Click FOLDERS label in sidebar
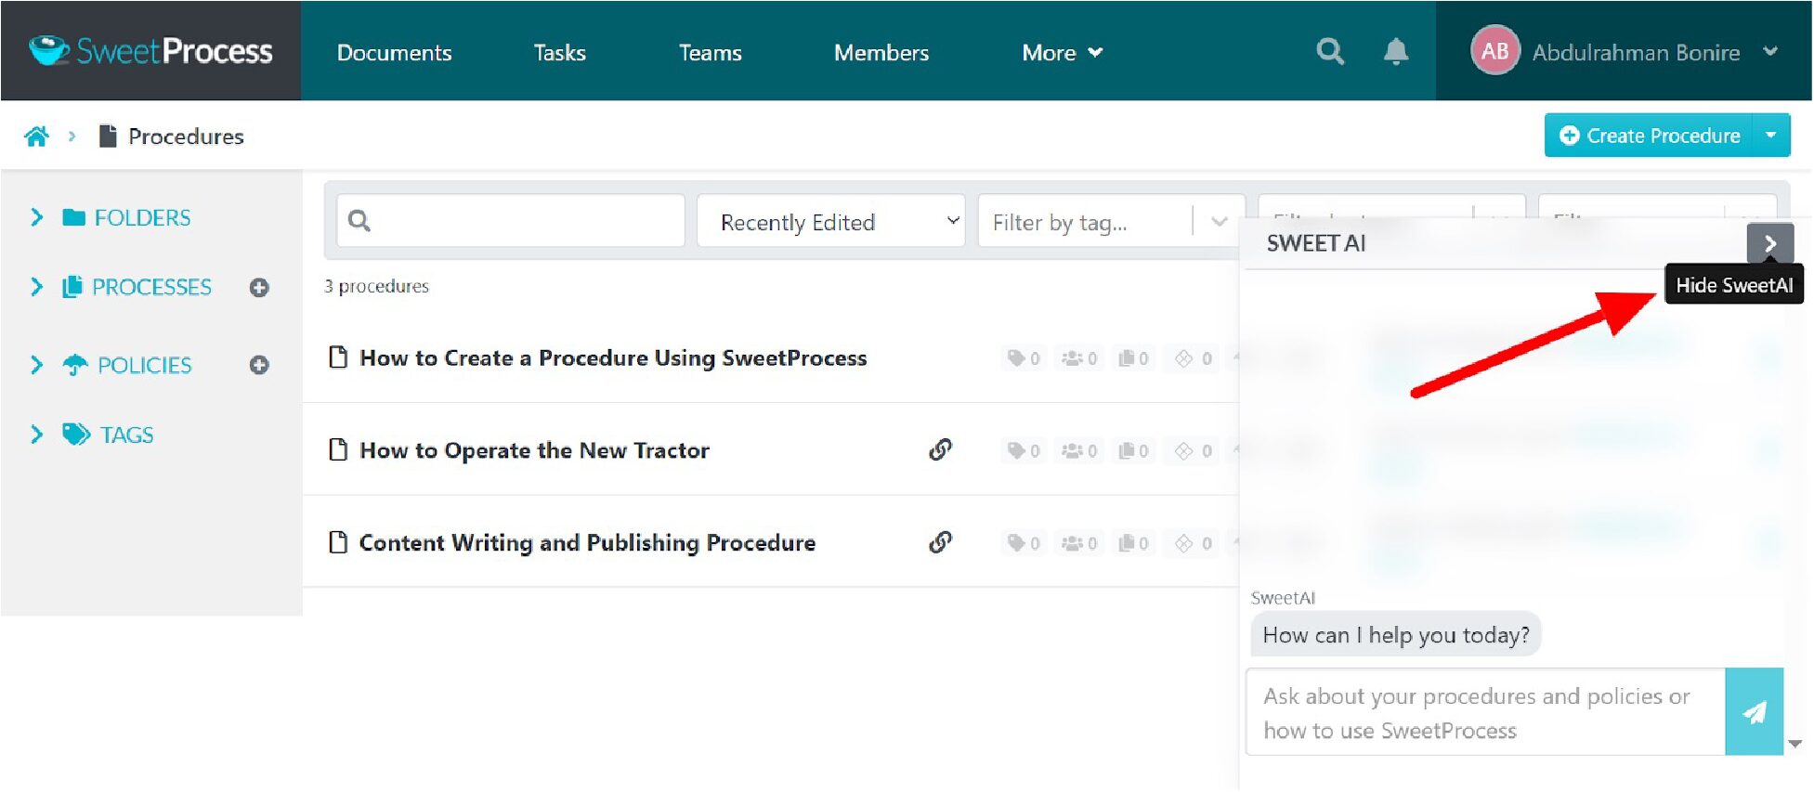Image resolution: width=1814 pixels, height=792 pixels. (142, 217)
